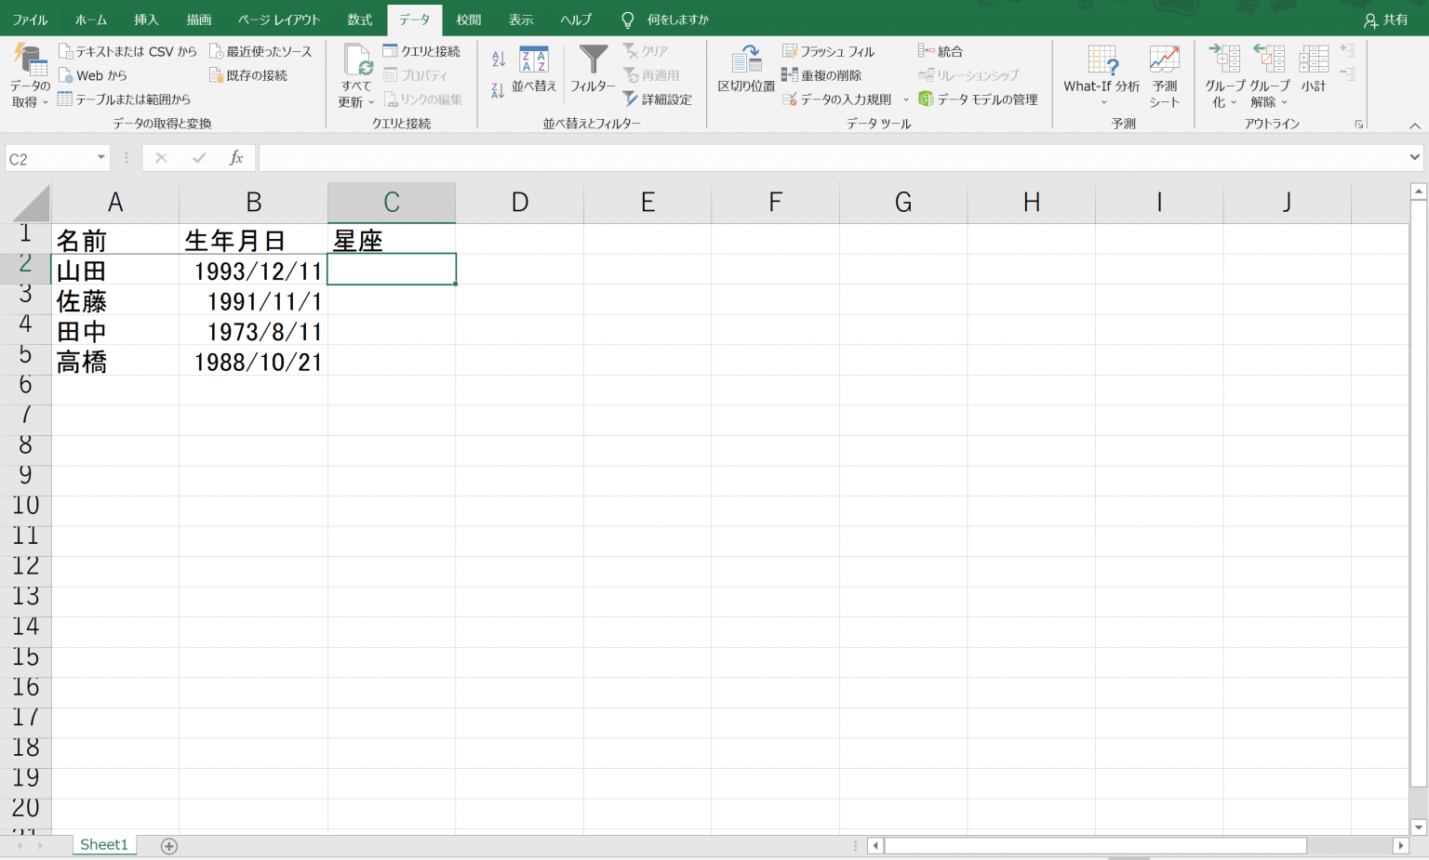Screen dimensions: 1429x860
Task: Show クエリと接続 pane
Action: 421,51
